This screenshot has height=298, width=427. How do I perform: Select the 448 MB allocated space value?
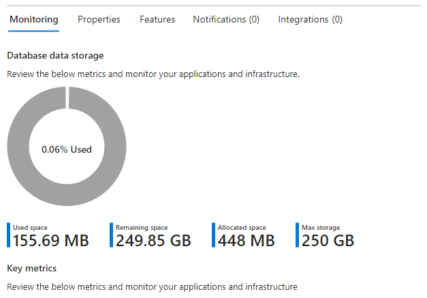tap(247, 240)
